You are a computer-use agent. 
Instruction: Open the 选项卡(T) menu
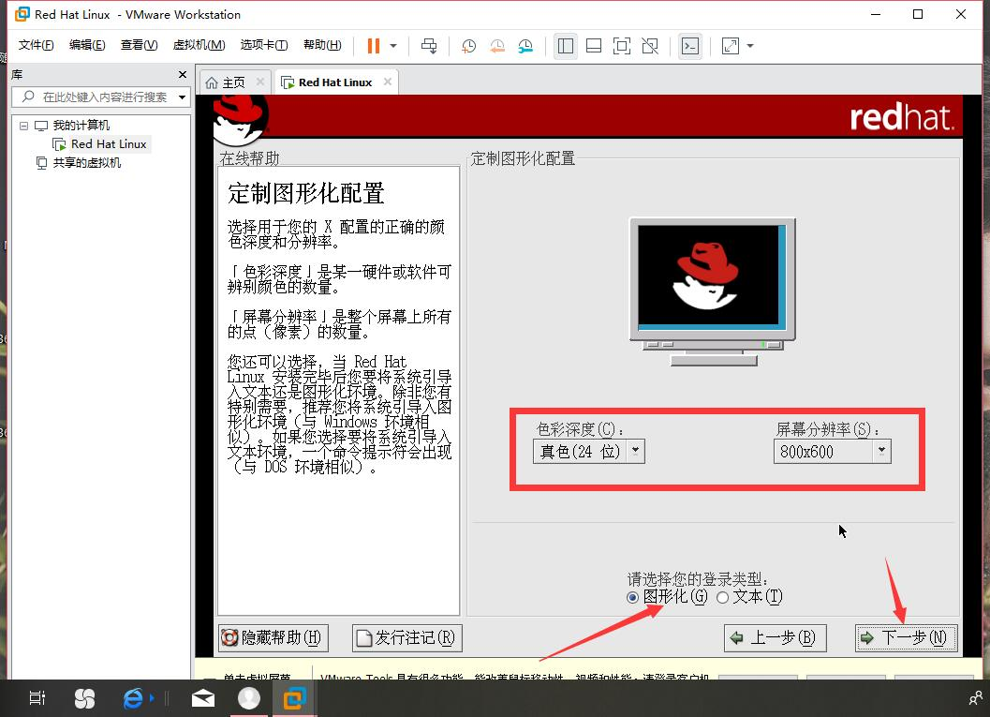pyautogui.click(x=264, y=45)
